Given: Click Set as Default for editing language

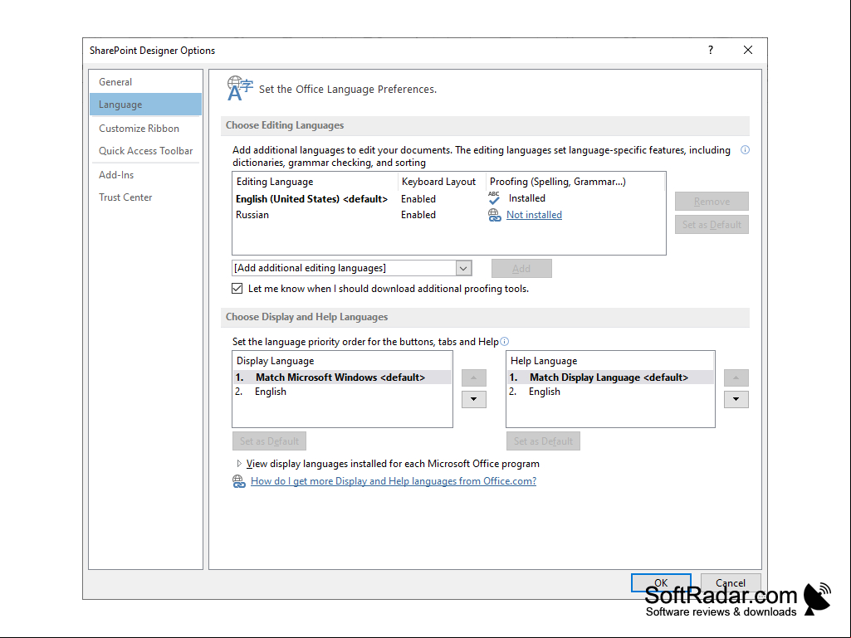Looking at the screenshot, I should [x=712, y=225].
